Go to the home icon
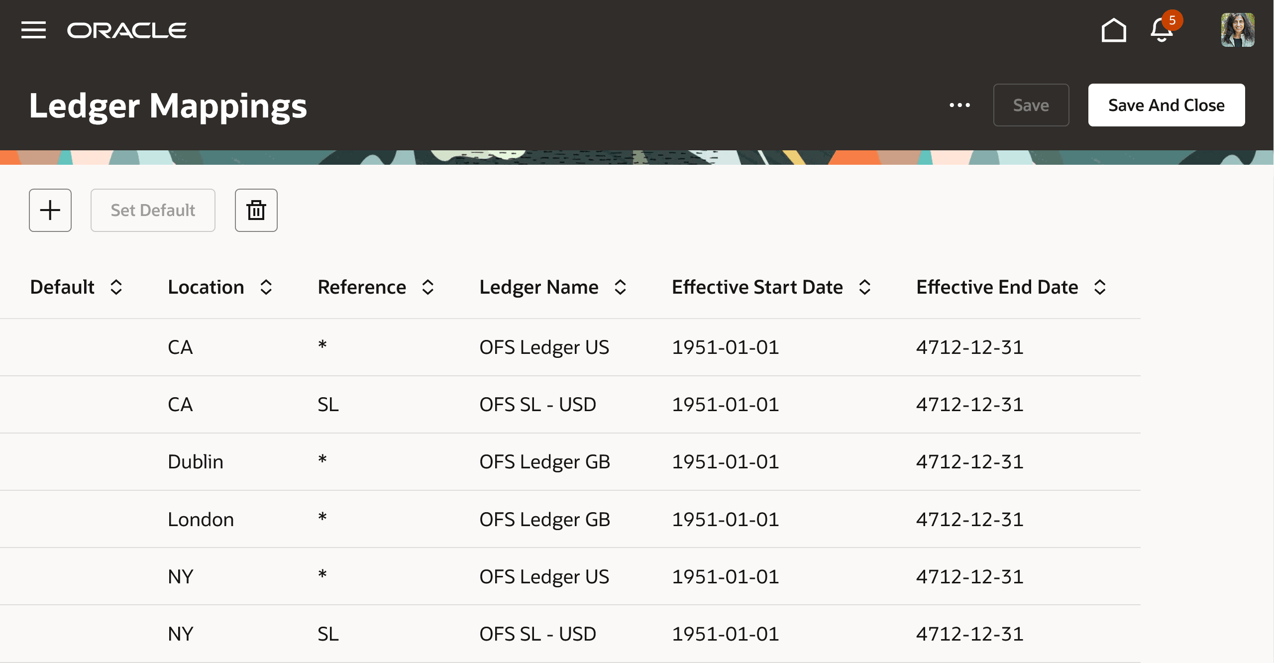The image size is (1274, 663). [x=1114, y=30]
